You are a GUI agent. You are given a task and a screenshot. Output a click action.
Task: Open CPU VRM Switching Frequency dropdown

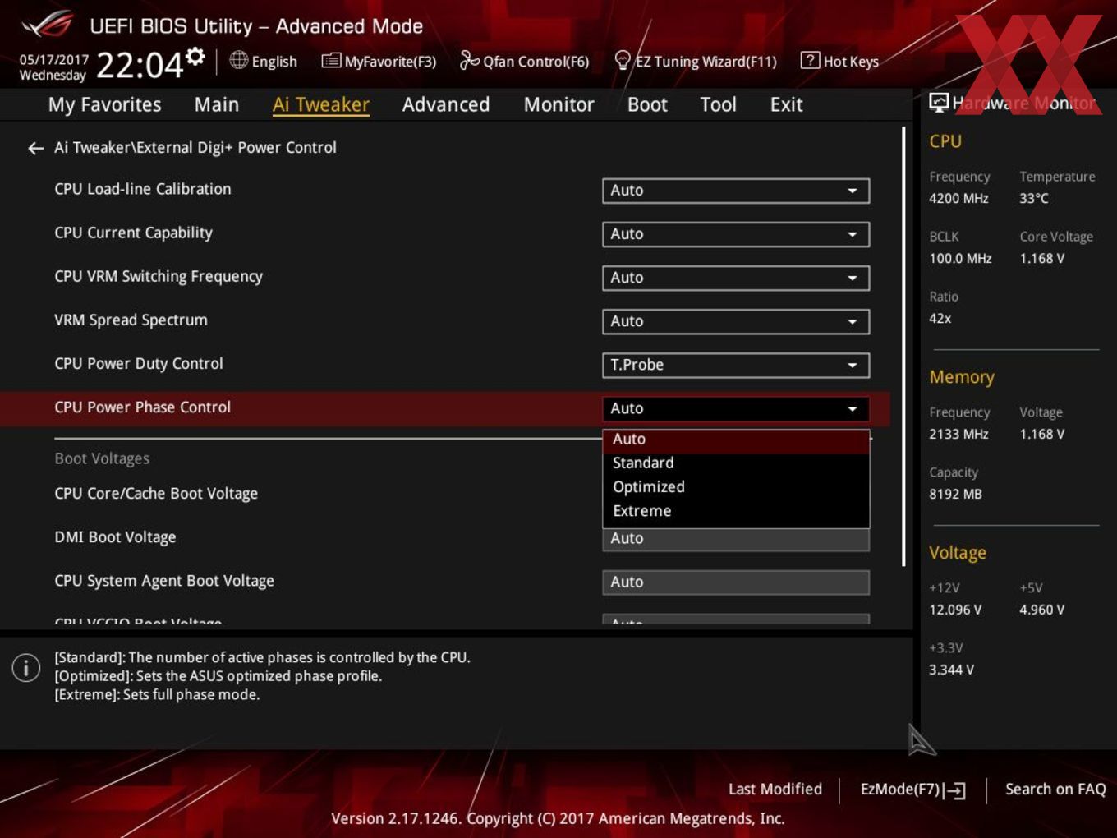pyautogui.click(x=736, y=278)
